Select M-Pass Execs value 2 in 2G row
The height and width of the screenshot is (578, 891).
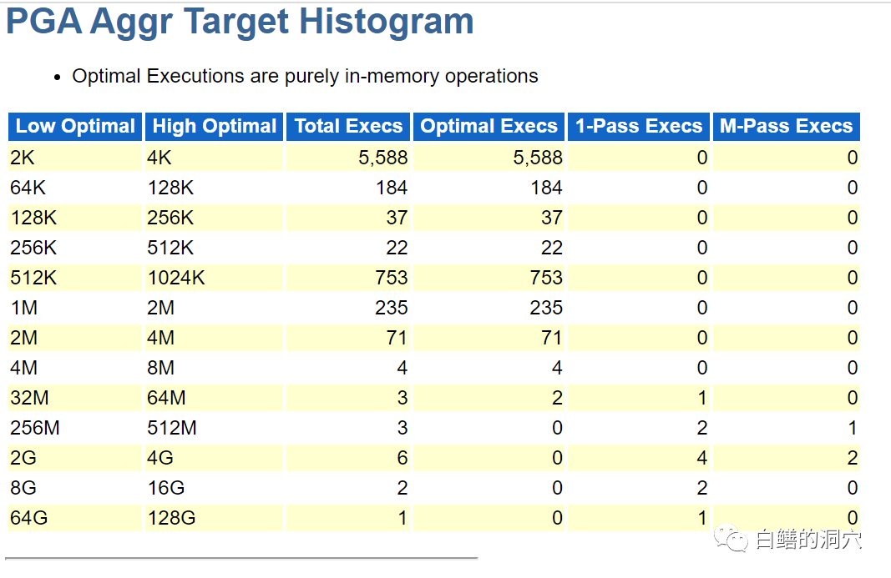851,458
